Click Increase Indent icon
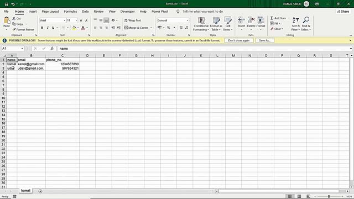The width and height of the screenshot is (354, 199). point(118,28)
